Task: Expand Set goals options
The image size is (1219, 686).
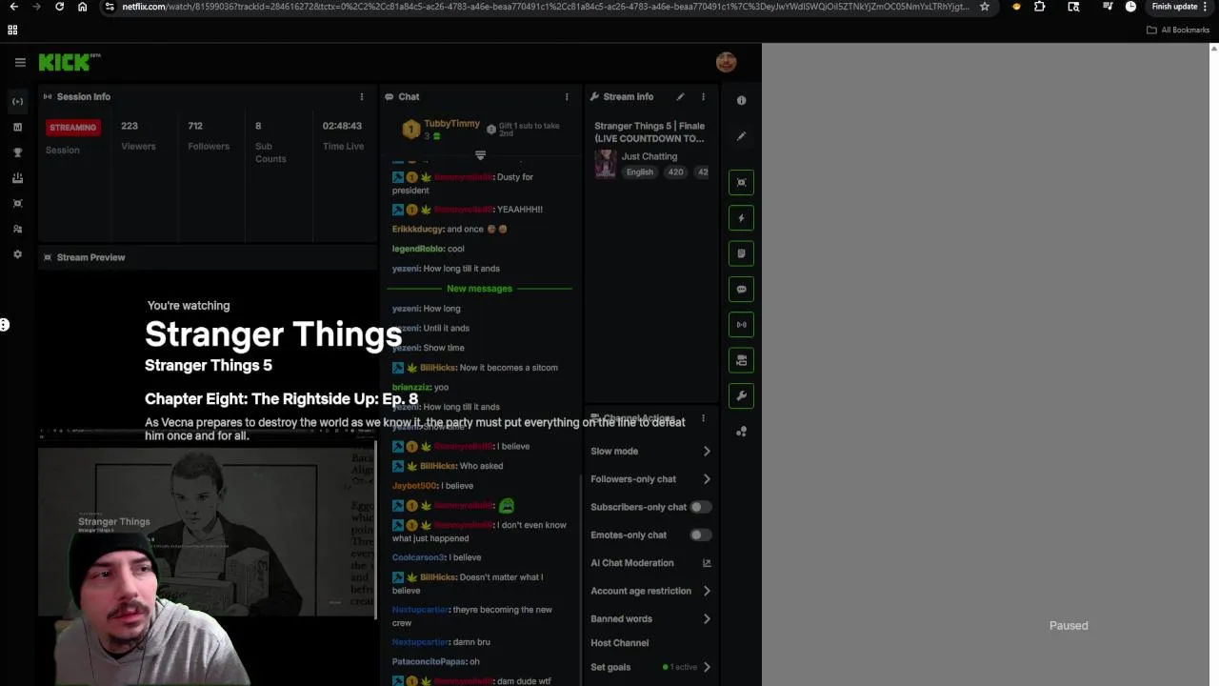Action: [x=650, y=667]
